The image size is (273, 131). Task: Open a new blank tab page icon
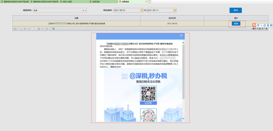pos(149,2)
